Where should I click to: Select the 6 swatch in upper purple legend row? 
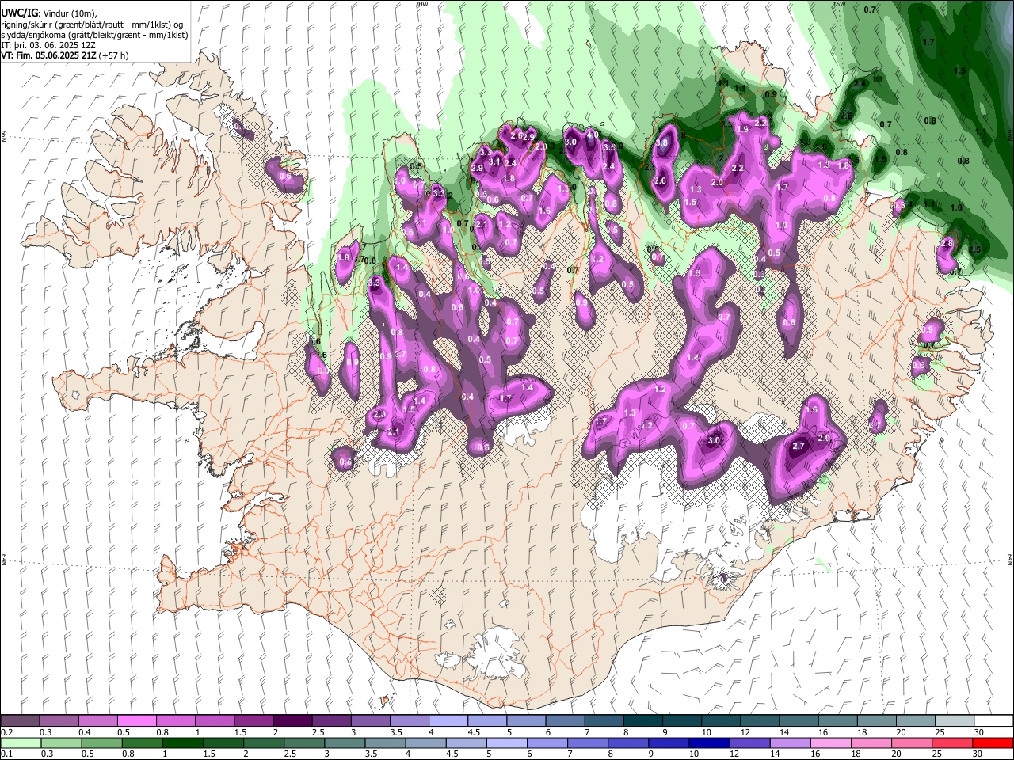point(564,721)
